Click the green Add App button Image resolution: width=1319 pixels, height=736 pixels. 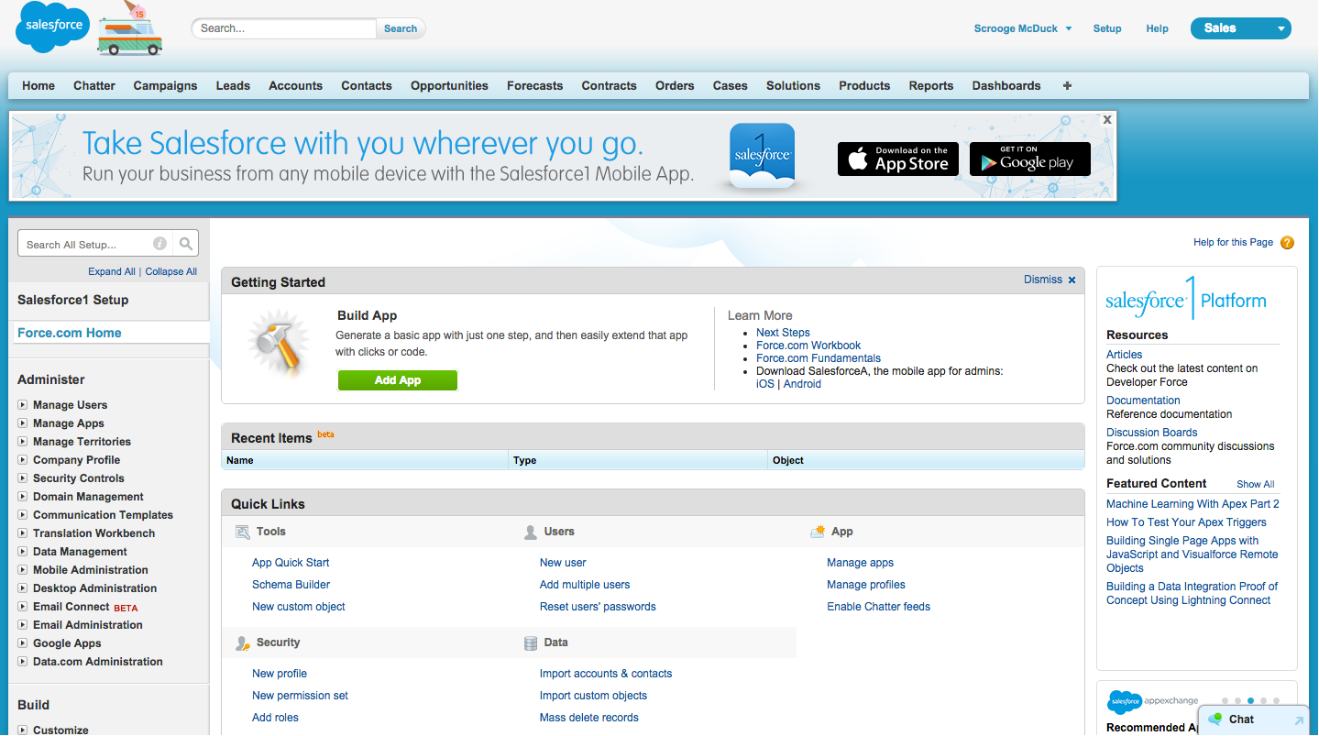click(398, 380)
